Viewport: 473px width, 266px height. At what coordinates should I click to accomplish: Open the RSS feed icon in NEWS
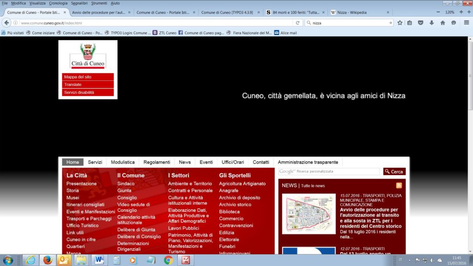click(x=399, y=186)
